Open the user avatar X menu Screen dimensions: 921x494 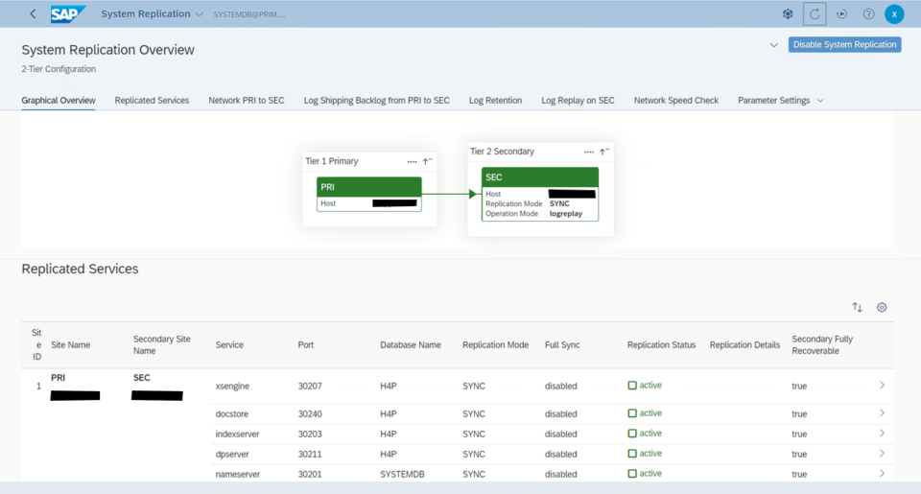894,14
